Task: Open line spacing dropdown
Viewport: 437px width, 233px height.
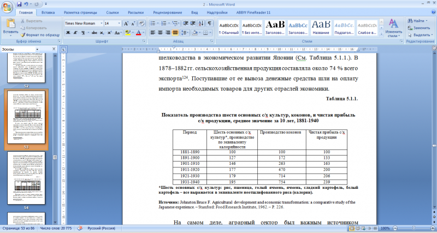Action: pos(185,33)
